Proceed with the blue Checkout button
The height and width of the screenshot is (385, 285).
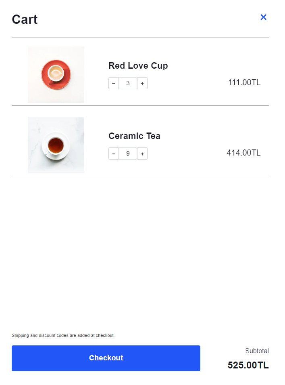[106, 358]
